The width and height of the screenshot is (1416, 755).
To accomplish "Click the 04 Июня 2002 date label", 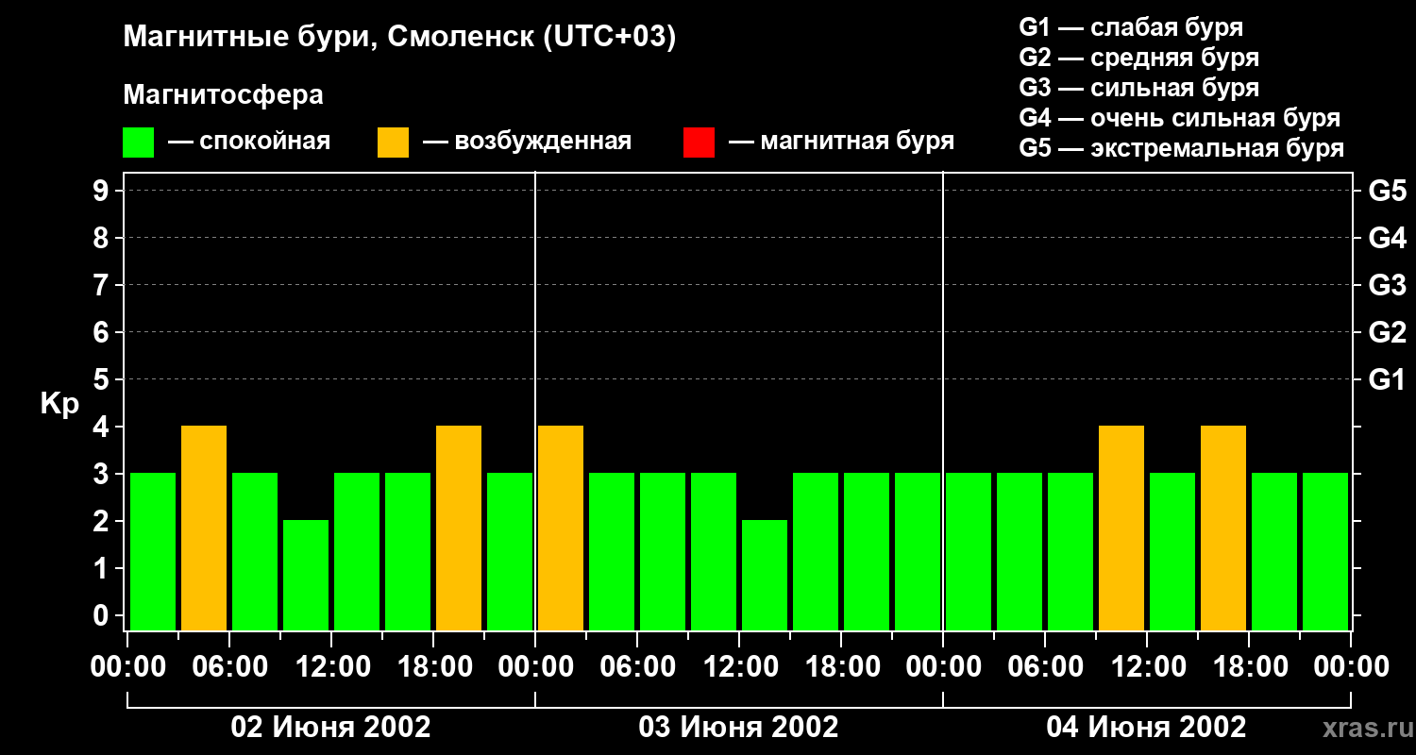I will (1146, 728).
